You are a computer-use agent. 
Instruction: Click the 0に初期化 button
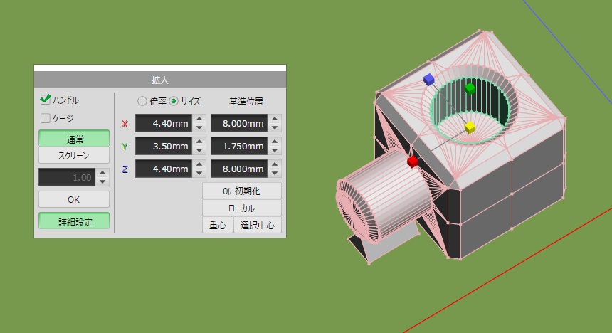[242, 191]
